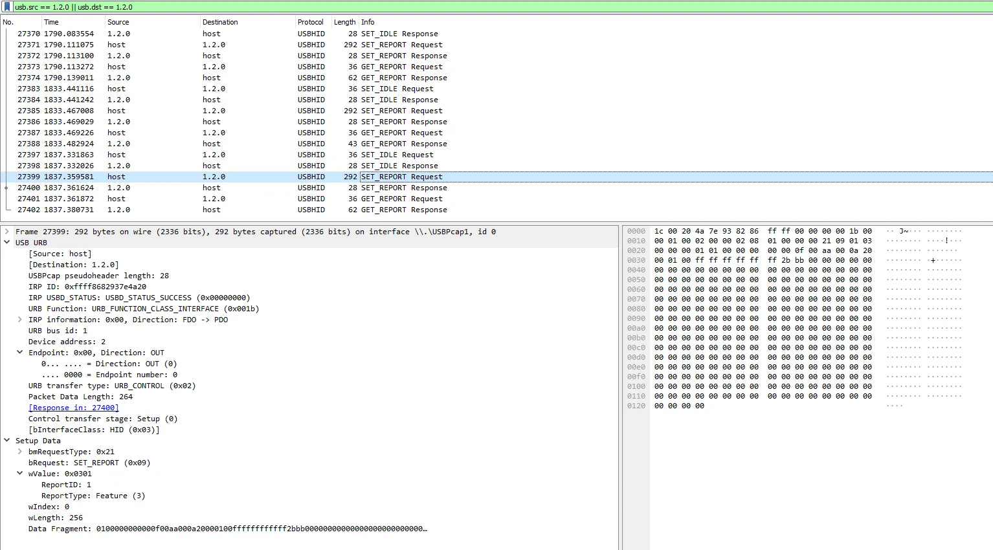The image size is (993, 550).
Task: Collapse the USB URB section
Action: [7, 243]
